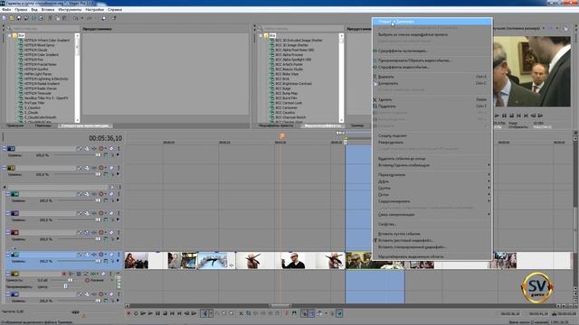Click the timeline horizontal scrollbar thumb
Image resolution: width=579 pixels, height=325 pixels.
tap(280, 306)
